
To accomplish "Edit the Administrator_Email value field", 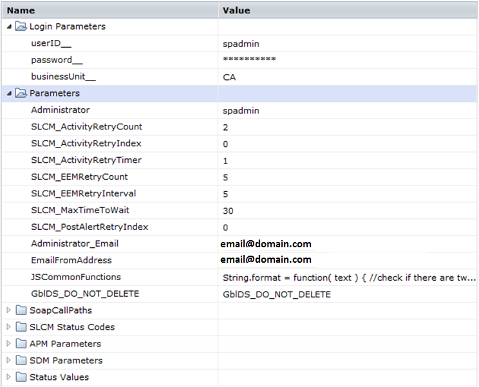I will point(267,244).
